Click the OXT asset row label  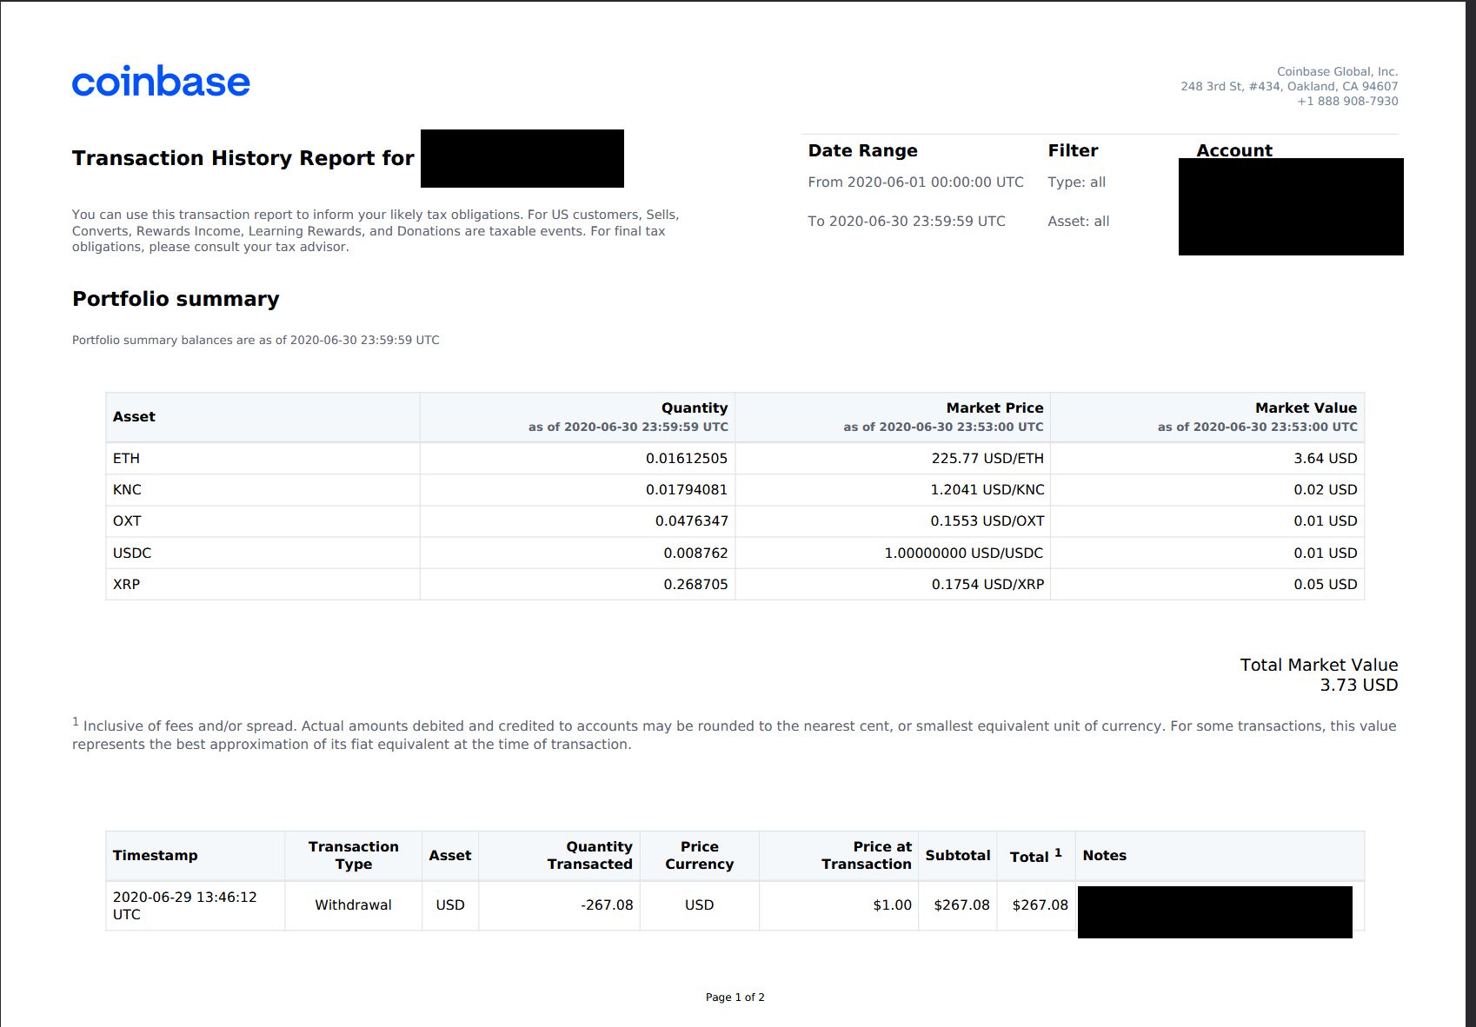coord(127,521)
